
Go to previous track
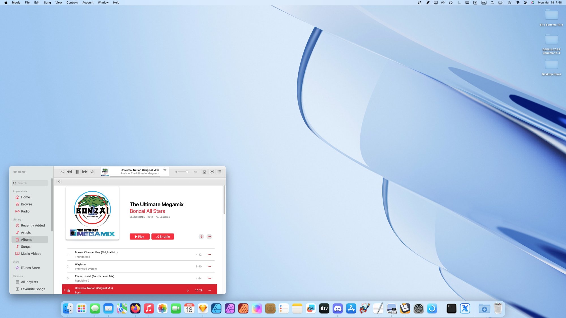pos(69,172)
